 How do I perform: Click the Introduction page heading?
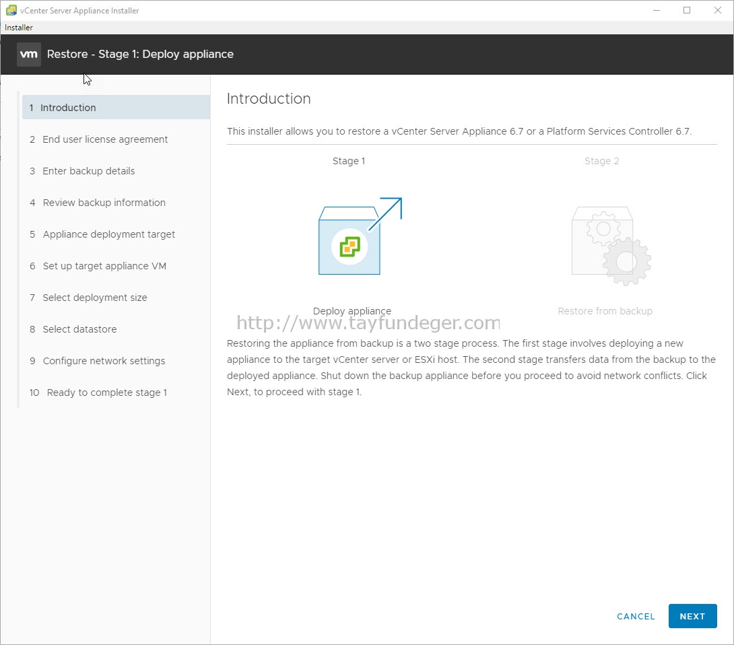tap(269, 99)
